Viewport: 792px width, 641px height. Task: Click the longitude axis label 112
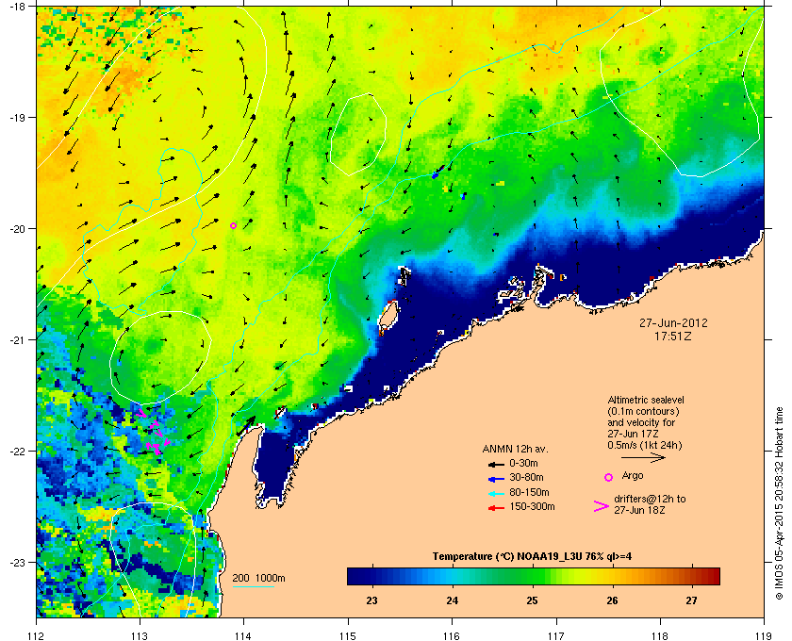click(37, 636)
